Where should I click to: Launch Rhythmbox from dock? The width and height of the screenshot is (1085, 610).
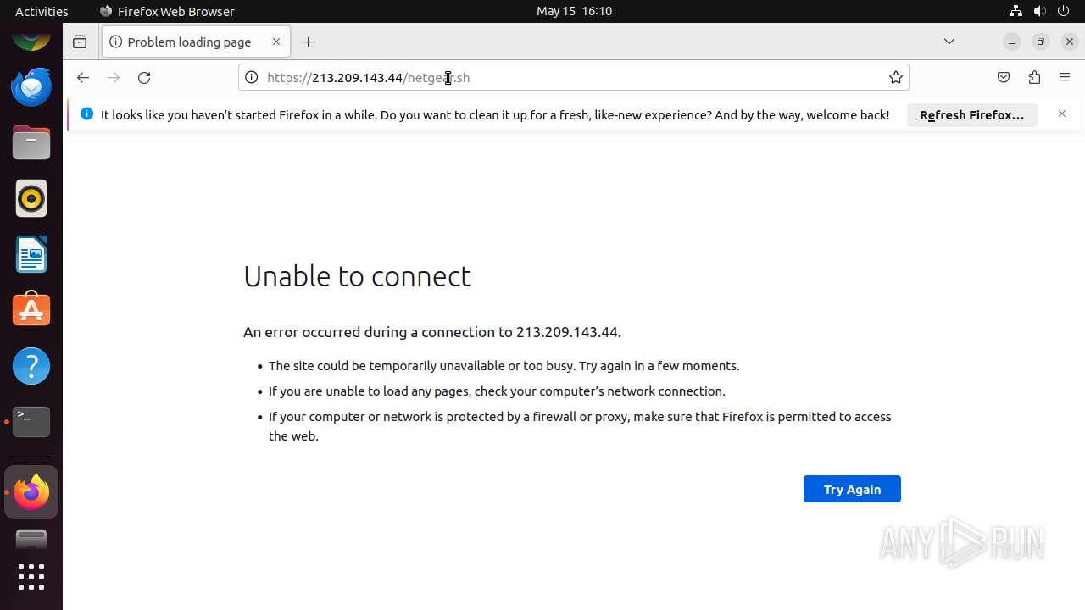tap(31, 198)
